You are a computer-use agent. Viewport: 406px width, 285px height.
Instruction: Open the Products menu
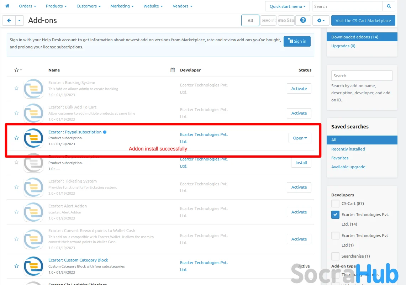click(x=56, y=6)
